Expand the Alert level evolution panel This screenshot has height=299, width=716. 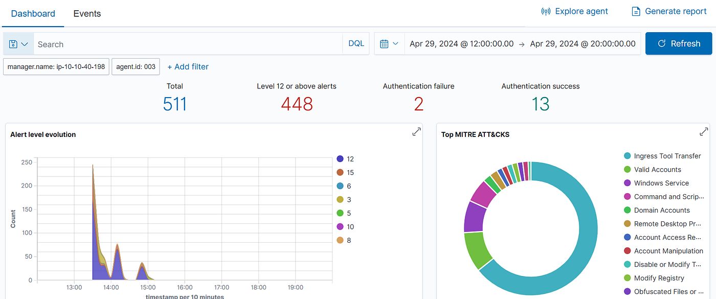click(x=416, y=132)
